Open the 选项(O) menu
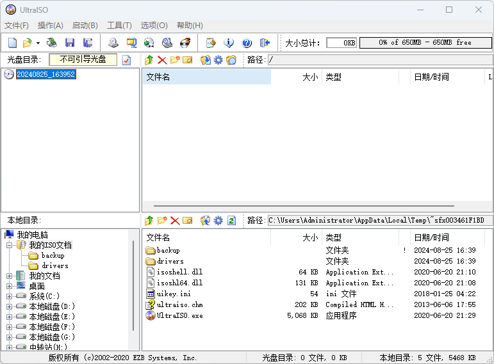 tap(154, 25)
